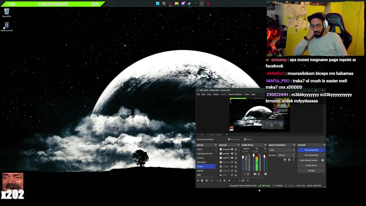Add a new scene with the plus icon
Viewport: 366px width, 206px height.
click(x=198, y=181)
